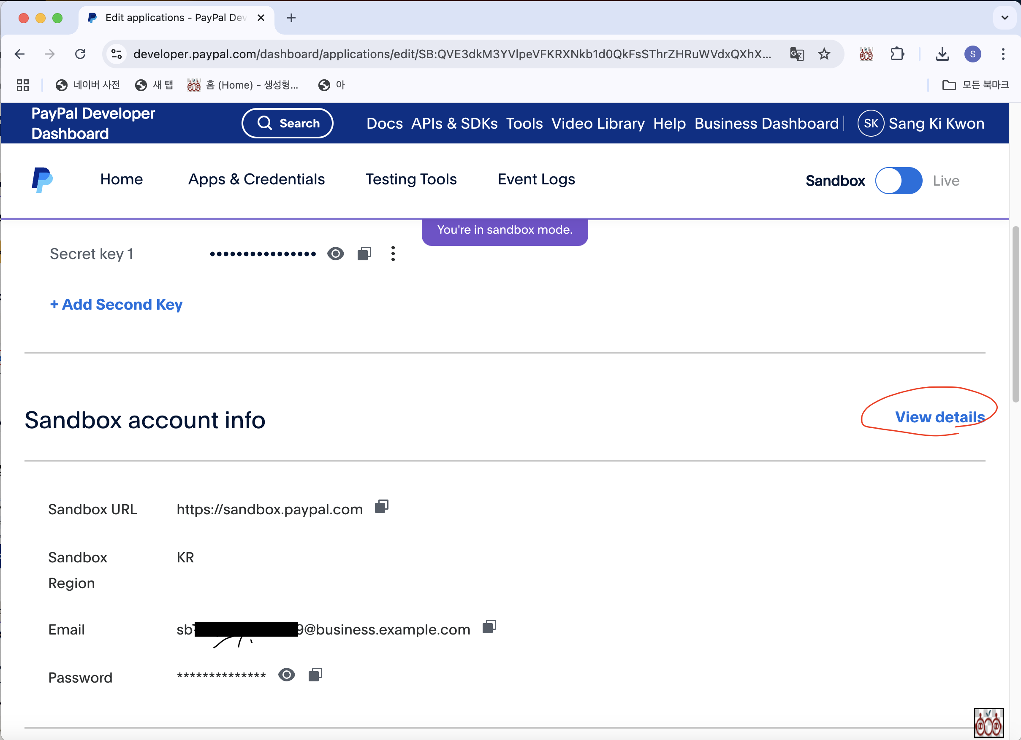Open Event Logs
Screen dimensions: 1021x740
point(536,179)
